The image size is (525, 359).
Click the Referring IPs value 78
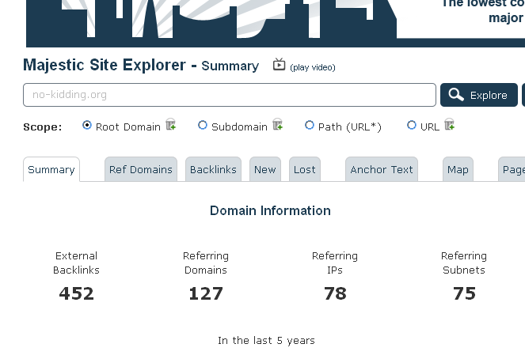(x=335, y=293)
